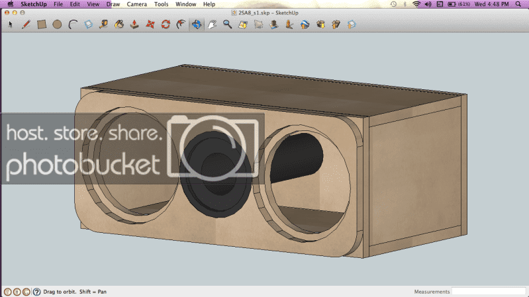
Task: Click the Share Component icon
Action: pyautogui.click(x=352, y=24)
